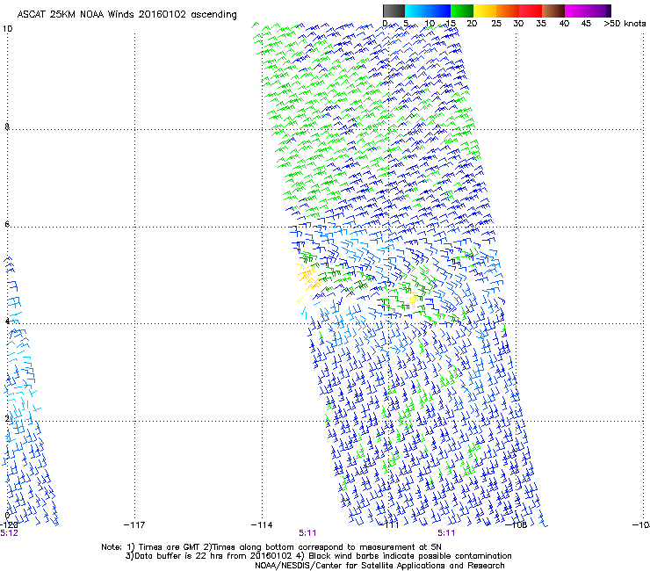Click the magenta 40-45 knots legend color

(576, 11)
